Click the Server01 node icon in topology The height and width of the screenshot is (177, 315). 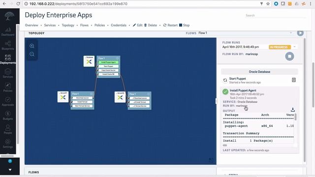pos(63,97)
